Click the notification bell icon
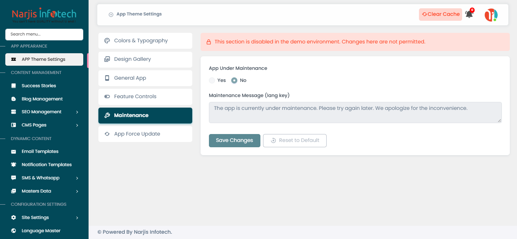Image resolution: width=517 pixels, height=239 pixels. [x=469, y=14]
